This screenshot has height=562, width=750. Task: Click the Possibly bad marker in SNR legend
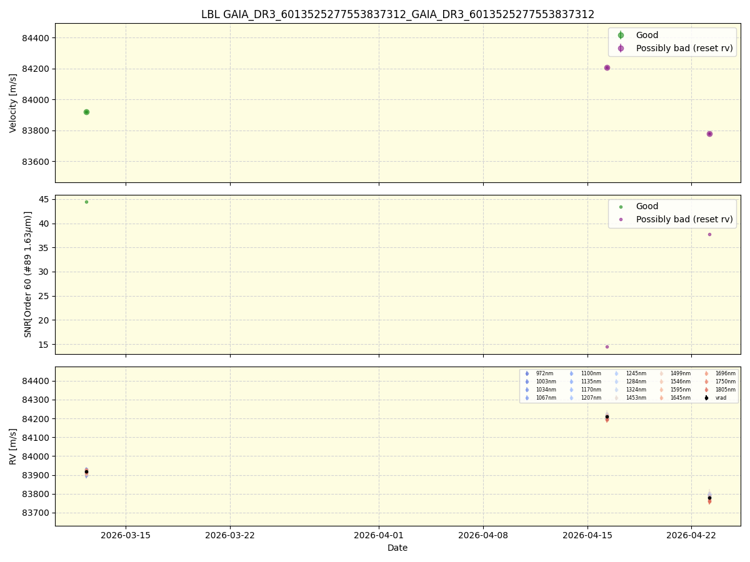point(621,219)
